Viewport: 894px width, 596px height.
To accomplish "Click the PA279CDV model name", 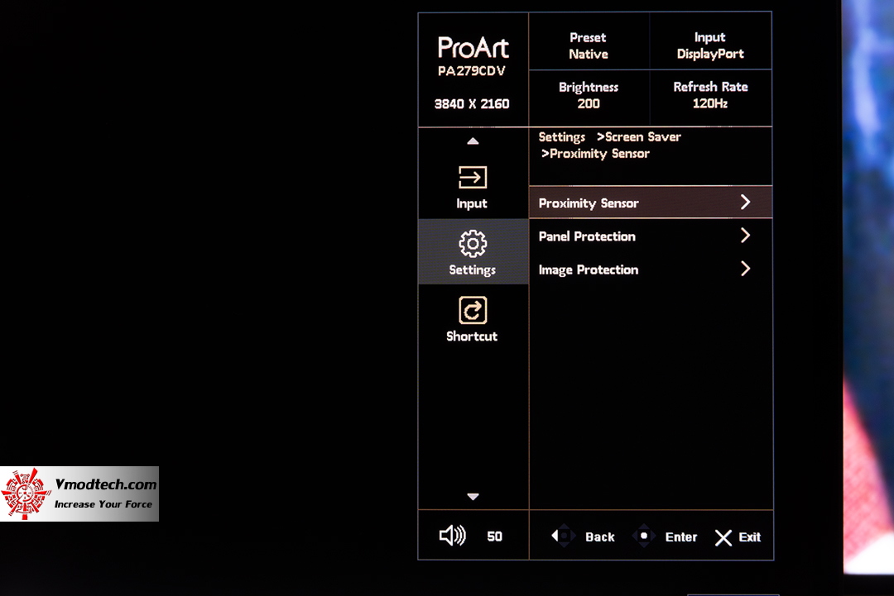I will click(x=472, y=71).
